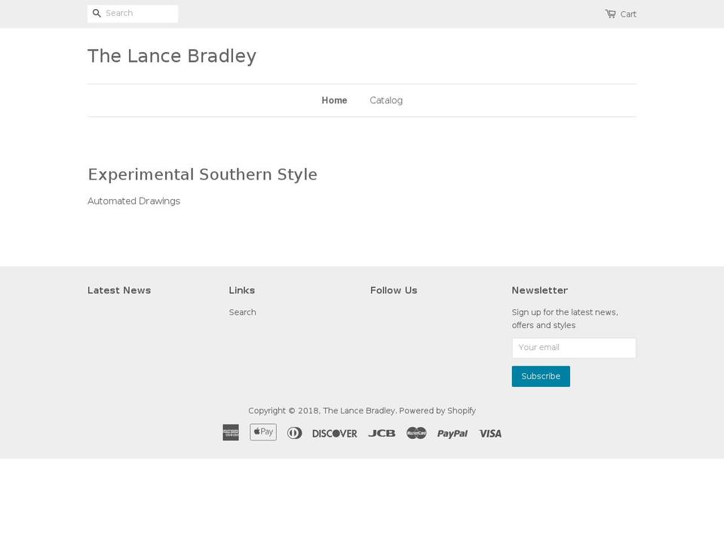Open the shopping cart icon
Viewport: 724px width, 543px height.
pos(610,14)
